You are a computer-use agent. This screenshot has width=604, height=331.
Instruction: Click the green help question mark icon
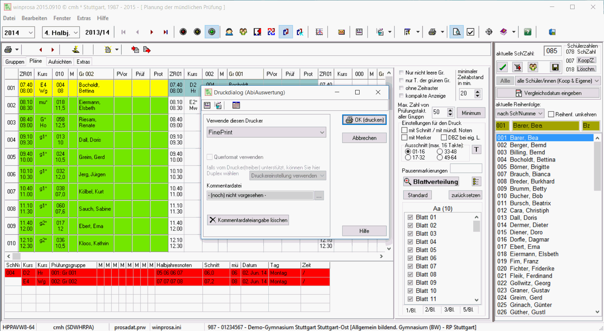pyautogui.click(x=527, y=32)
